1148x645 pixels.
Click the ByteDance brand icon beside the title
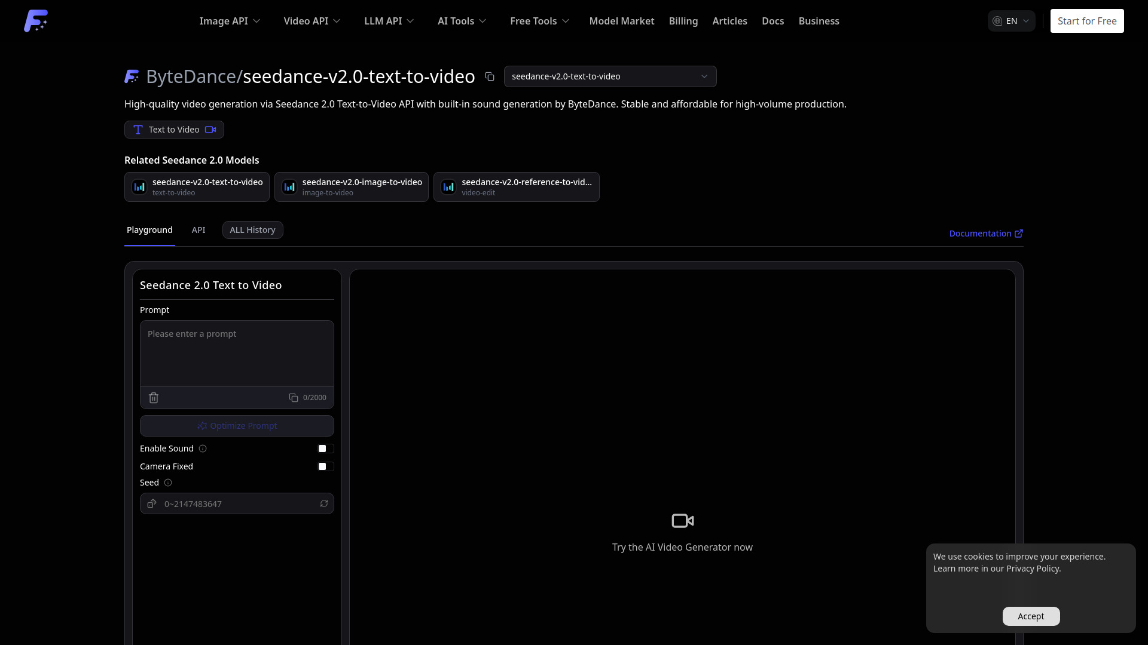132,76
